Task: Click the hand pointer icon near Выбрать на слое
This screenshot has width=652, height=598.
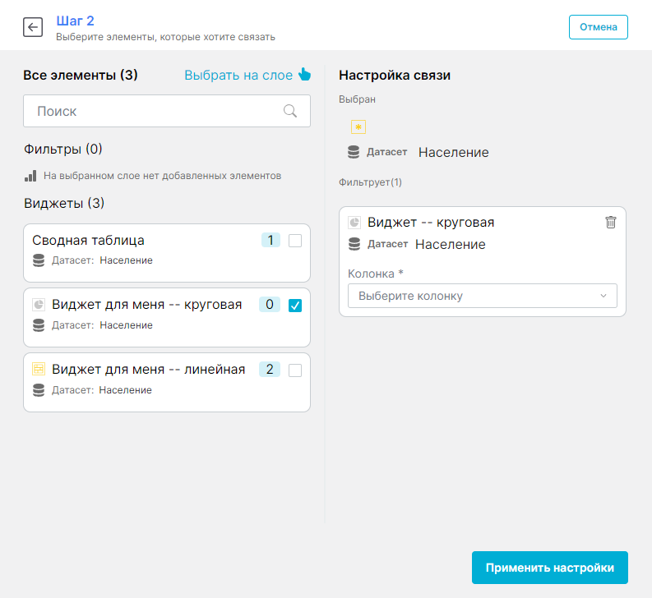Action: coord(304,75)
